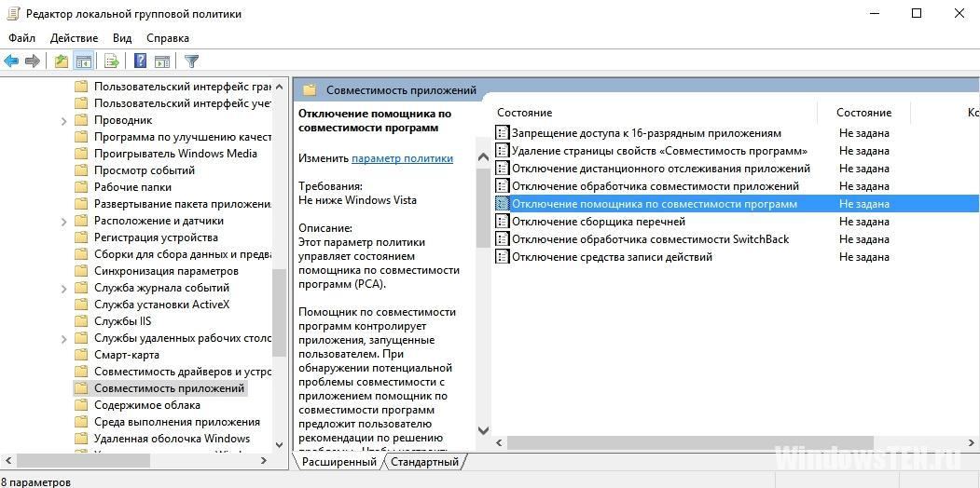Click the icon of selected Отключение помощника по совместимости программ
The width and height of the screenshot is (980, 488).
click(502, 203)
